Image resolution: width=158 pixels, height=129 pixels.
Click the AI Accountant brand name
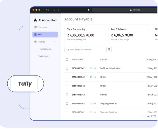[48, 20]
